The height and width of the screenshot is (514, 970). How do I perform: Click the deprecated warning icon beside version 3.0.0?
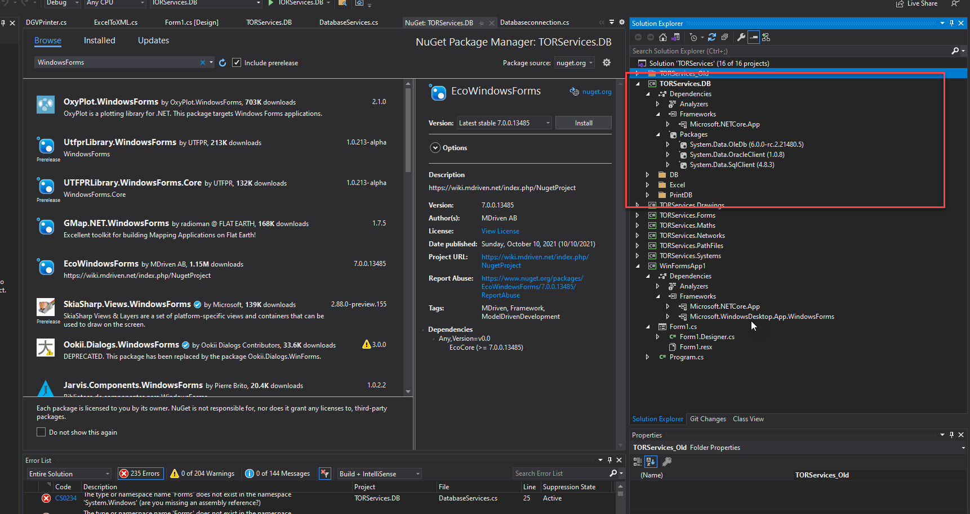point(367,344)
